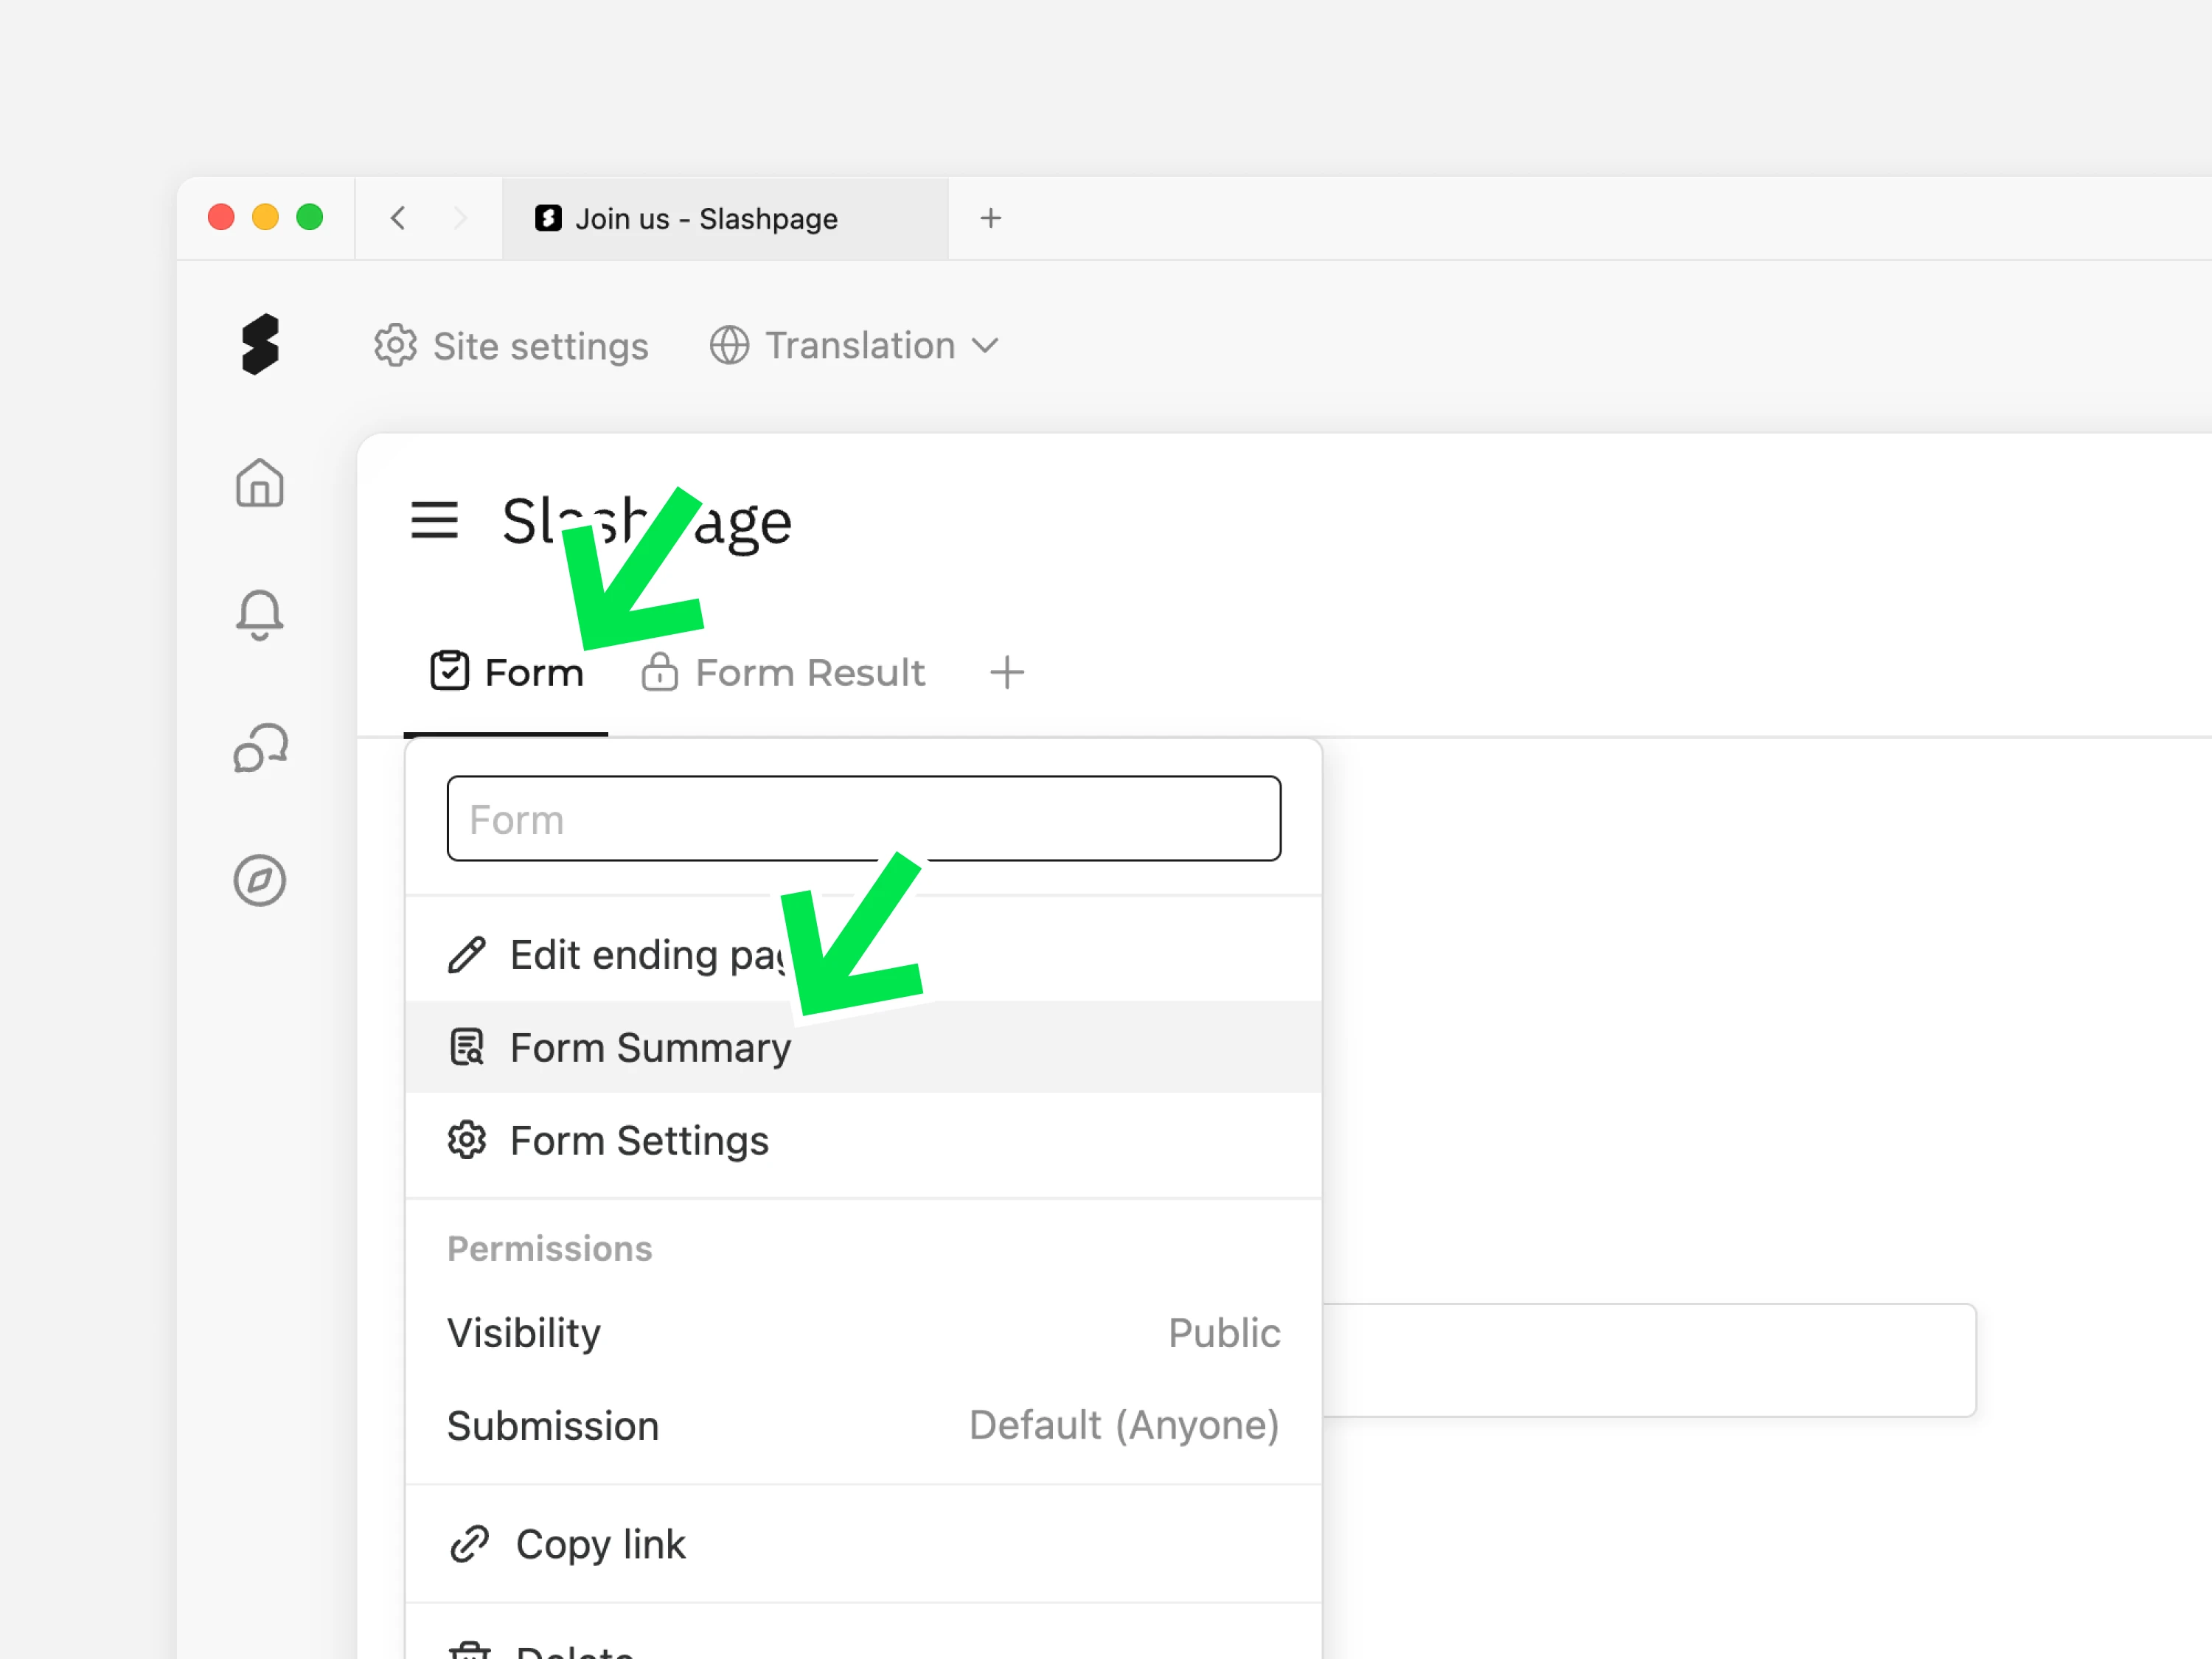The image size is (2212, 1659).
Task: Open Form Settings from the menu
Action: point(864,1140)
